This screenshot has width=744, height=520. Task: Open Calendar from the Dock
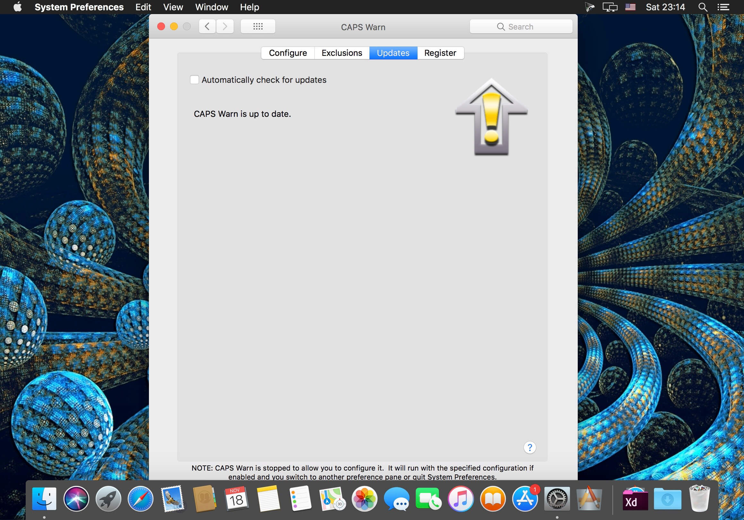tap(236, 498)
